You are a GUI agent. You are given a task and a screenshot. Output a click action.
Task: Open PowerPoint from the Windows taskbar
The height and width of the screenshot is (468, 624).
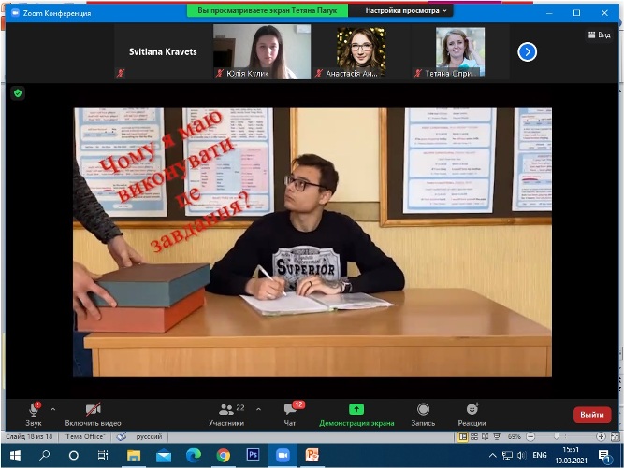pos(312,455)
